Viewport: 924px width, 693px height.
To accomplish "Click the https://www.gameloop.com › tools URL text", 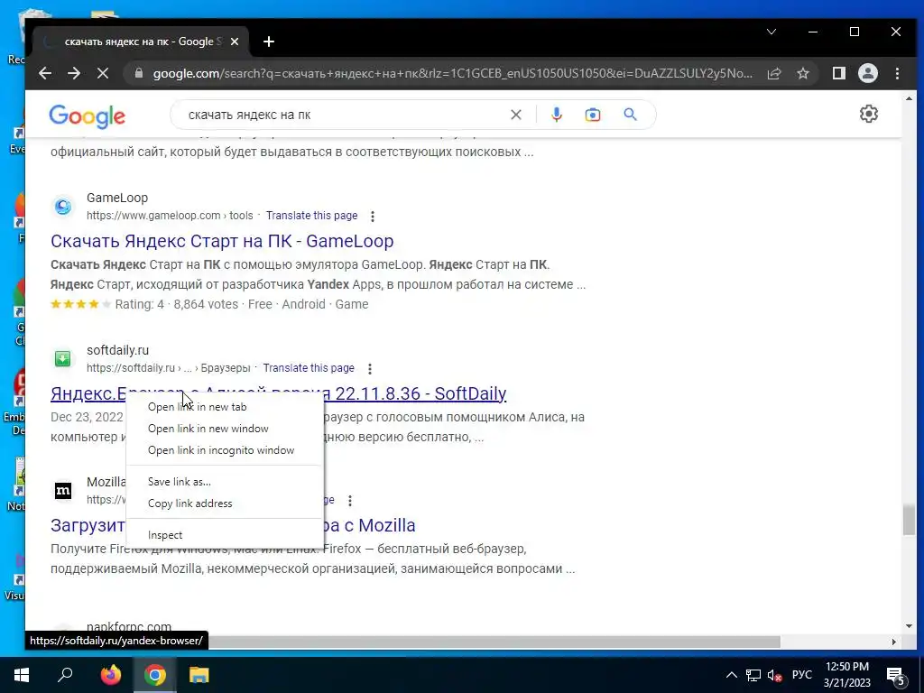I will click(170, 216).
